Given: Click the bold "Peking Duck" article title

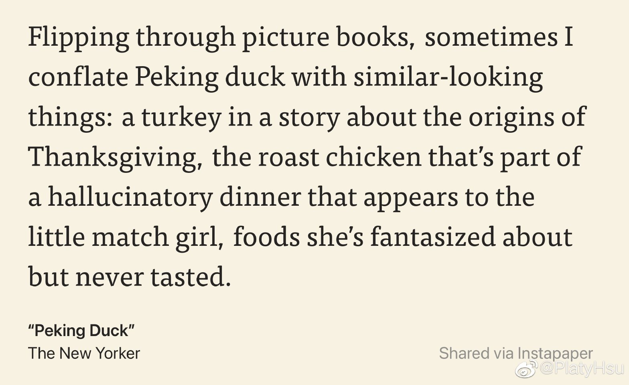Looking at the screenshot, I should 81,331.
